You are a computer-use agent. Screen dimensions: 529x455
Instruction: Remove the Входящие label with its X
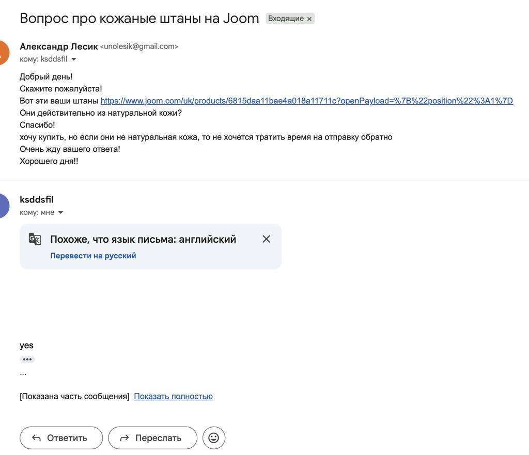[x=309, y=19]
